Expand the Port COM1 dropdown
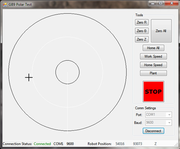180x149 pixels. [x=169, y=115]
